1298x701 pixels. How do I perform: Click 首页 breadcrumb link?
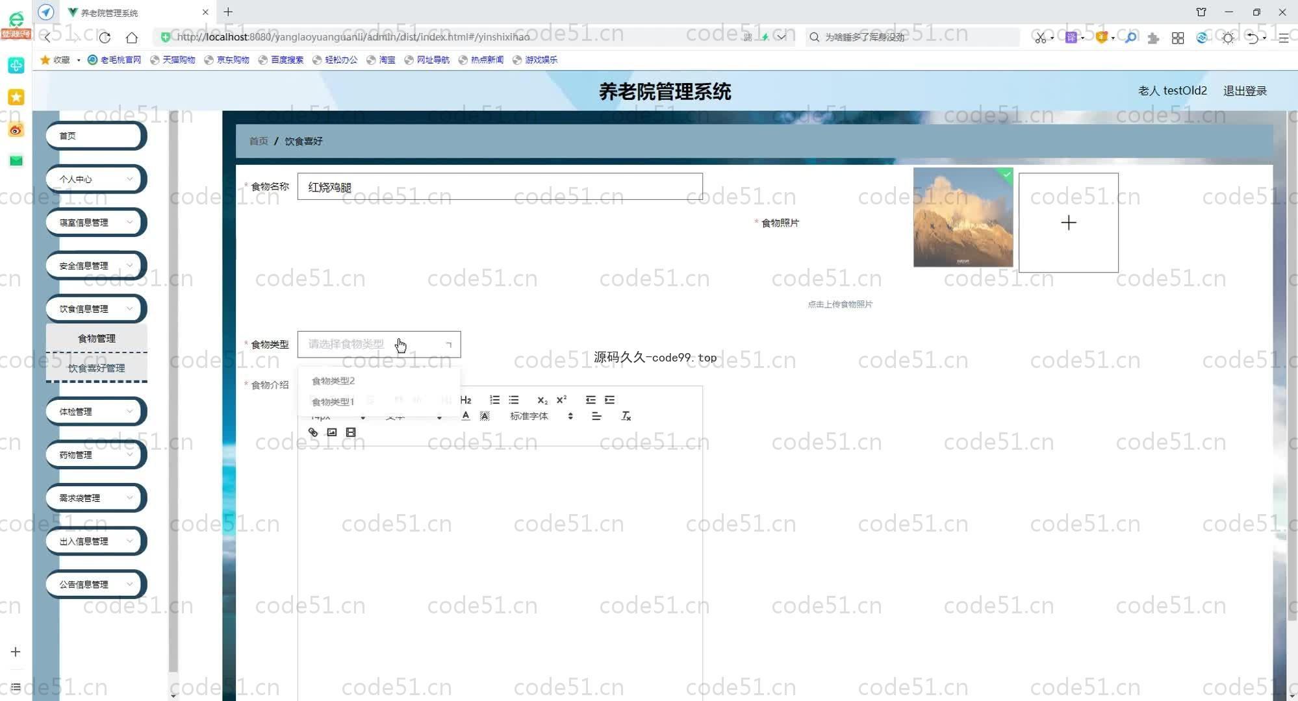(x=258, y=141)
